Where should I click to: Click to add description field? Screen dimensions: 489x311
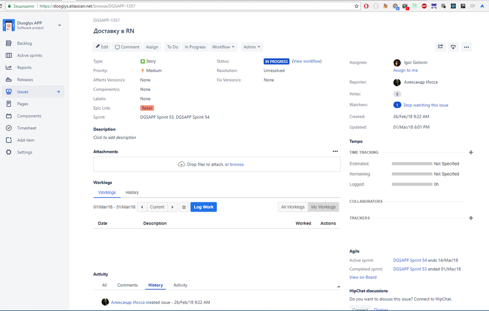115,138
